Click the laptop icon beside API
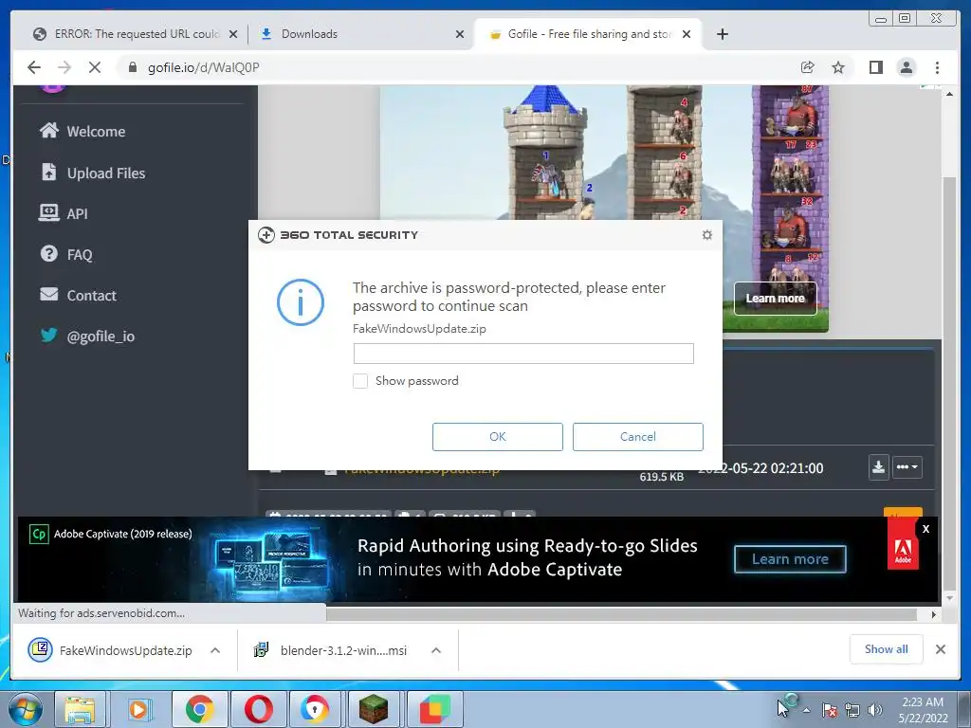The image size is (971, 728). [x=49, y=212]
